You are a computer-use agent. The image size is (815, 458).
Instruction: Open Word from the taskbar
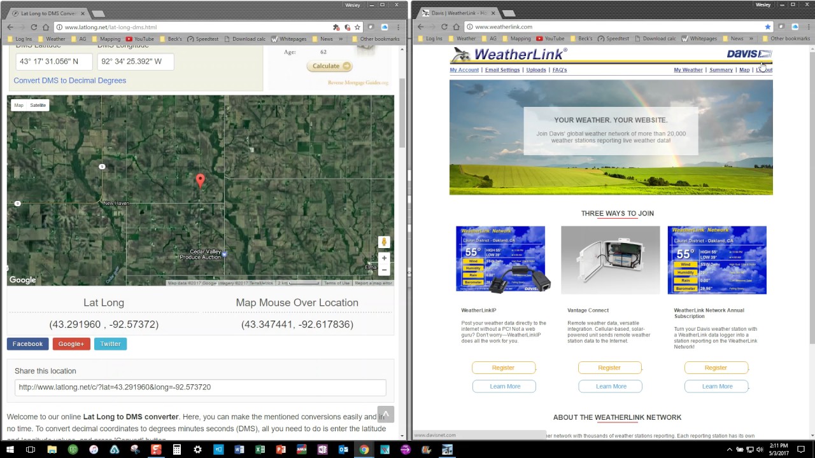point(239,450)
